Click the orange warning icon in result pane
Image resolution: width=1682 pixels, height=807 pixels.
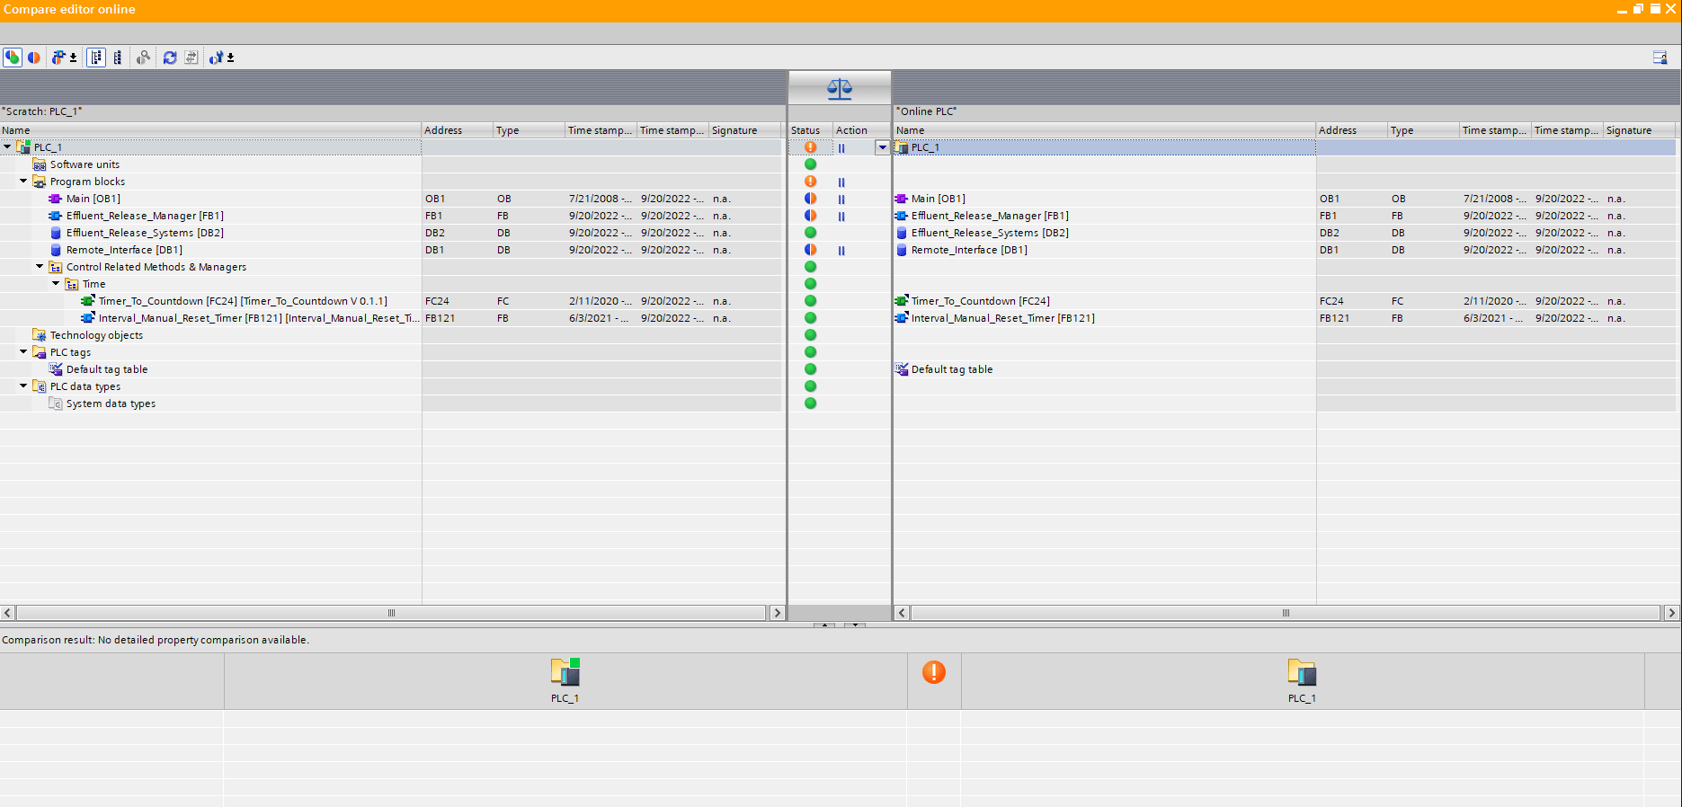click(934, 672)
